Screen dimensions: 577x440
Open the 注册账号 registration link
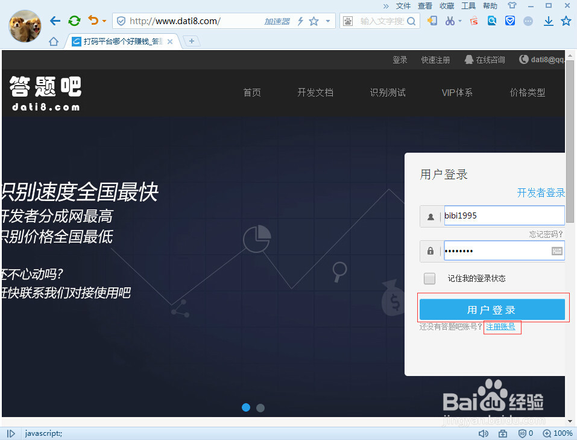(x=502, y=327)
